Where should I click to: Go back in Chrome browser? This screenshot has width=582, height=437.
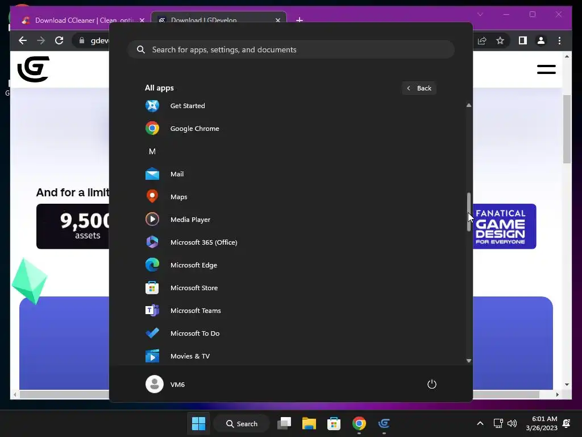tap(23, 40)
